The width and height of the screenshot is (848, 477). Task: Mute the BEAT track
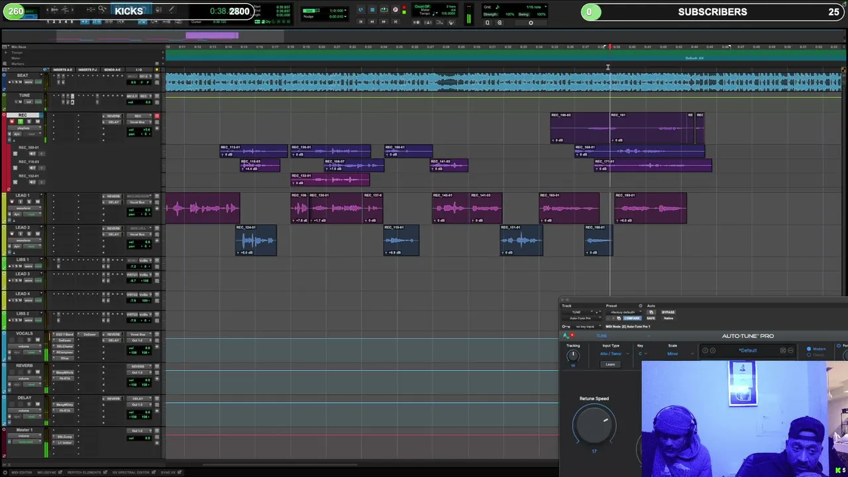pyautogui.click(x=21, y=82)
